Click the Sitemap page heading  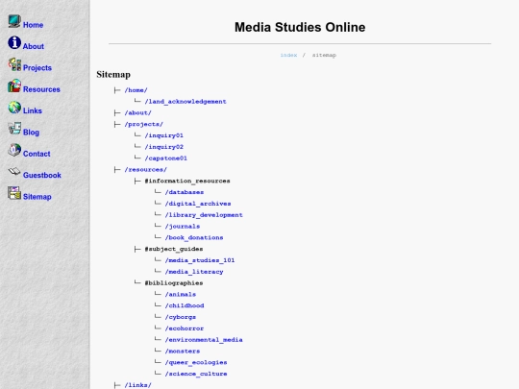(113, 74)
